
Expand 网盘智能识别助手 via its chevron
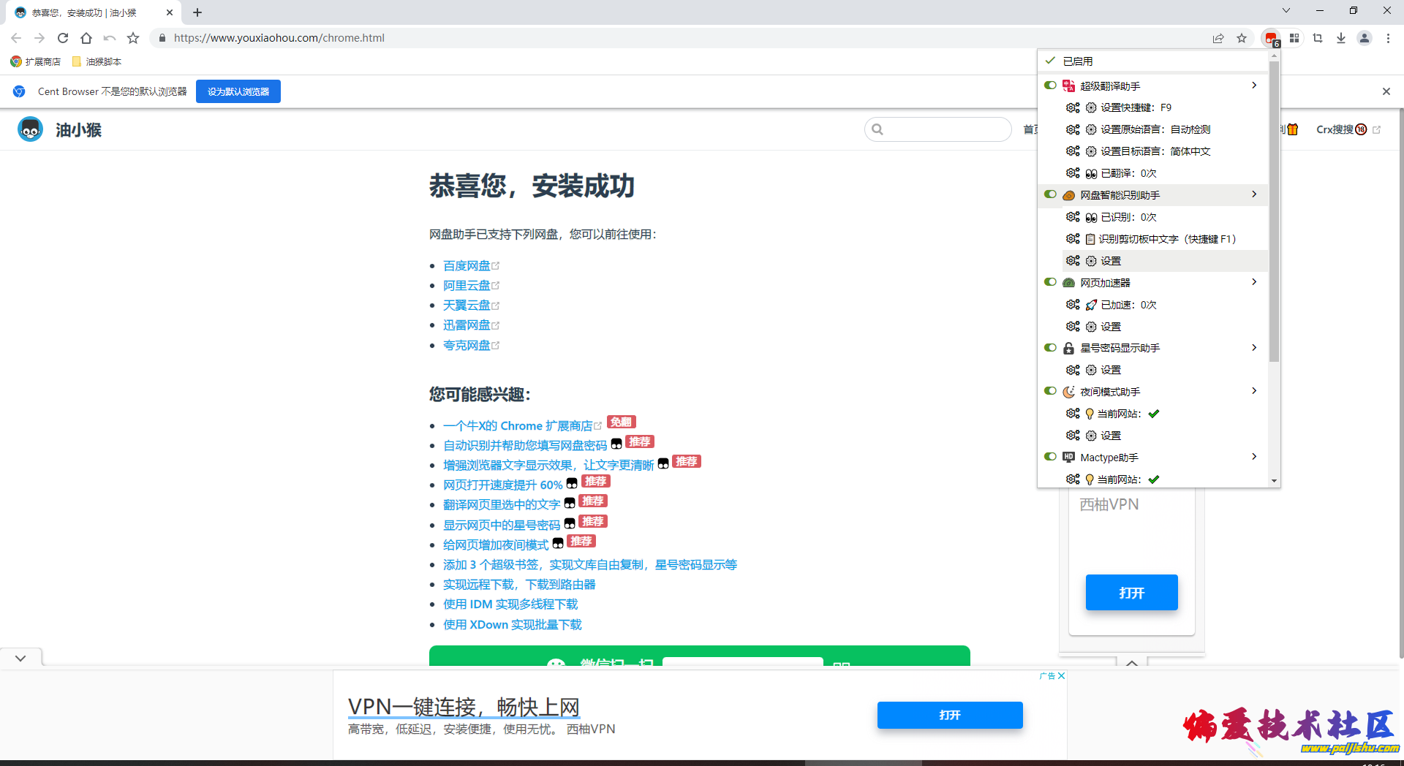[1253, 194]
